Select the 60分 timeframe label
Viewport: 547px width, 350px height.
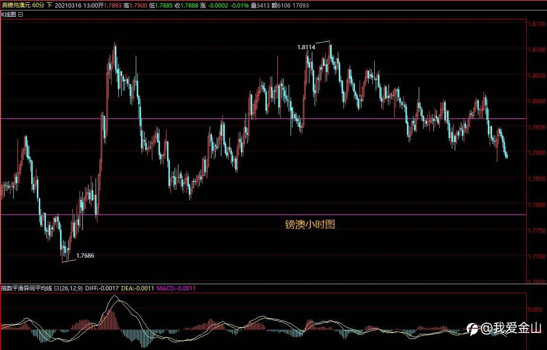(38, 5)
